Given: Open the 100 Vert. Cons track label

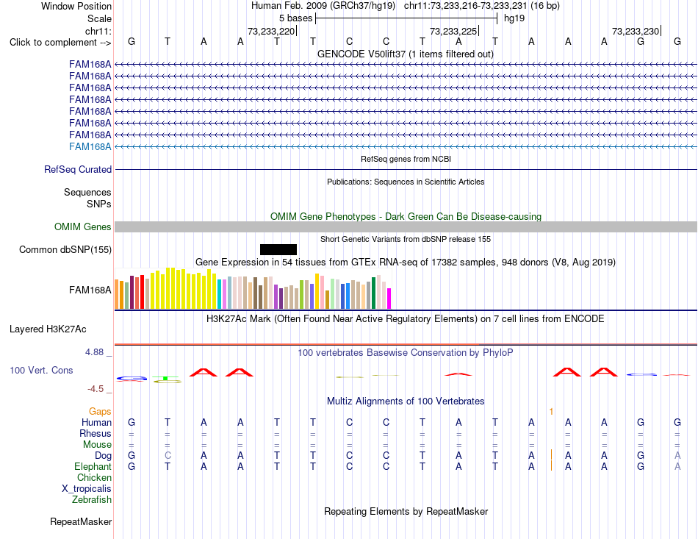Looking at the screenshot, I should (x=41, y=370).
